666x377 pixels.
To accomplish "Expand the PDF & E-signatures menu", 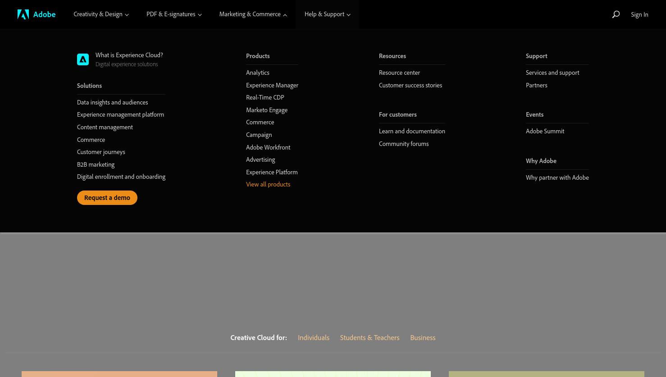I will coord(174,14).
